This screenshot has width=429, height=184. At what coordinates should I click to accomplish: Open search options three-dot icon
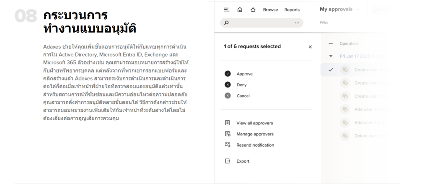pyautogui.click(x=297, y=23)
